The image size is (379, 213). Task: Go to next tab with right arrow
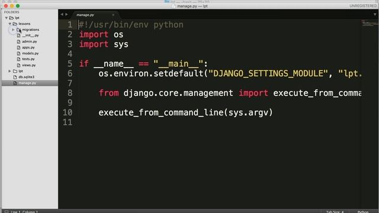pyautogui.click(x=66, y=14)
